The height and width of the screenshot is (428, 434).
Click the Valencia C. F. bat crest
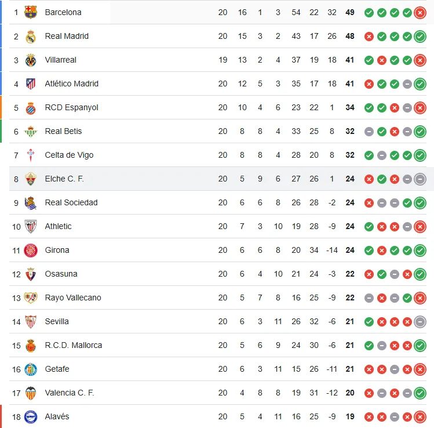pyautogui.click(x=31, y=393)
